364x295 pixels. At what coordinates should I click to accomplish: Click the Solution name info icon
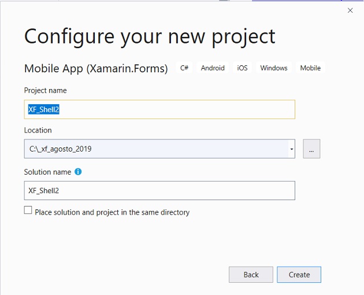pyautogui.click(x=78, y=172)
